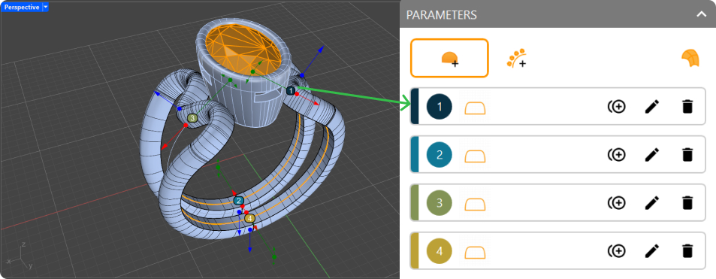Delete parameter row 1 with trash icon

tap(687, 107)
